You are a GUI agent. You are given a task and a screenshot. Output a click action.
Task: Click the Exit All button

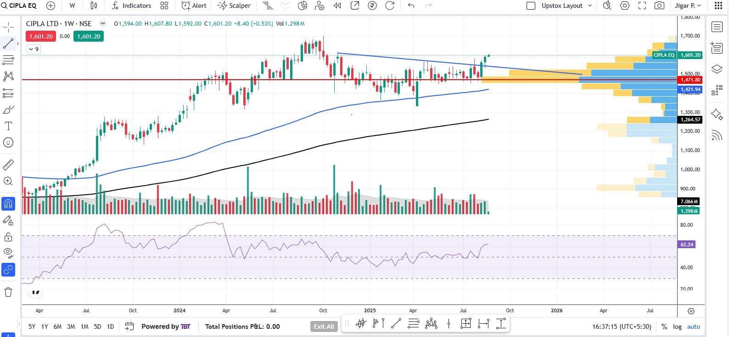pyautogui.click(x=324, y=326)
